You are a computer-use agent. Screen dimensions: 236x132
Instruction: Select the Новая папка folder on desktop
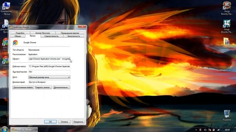click(x=227, y=43)
